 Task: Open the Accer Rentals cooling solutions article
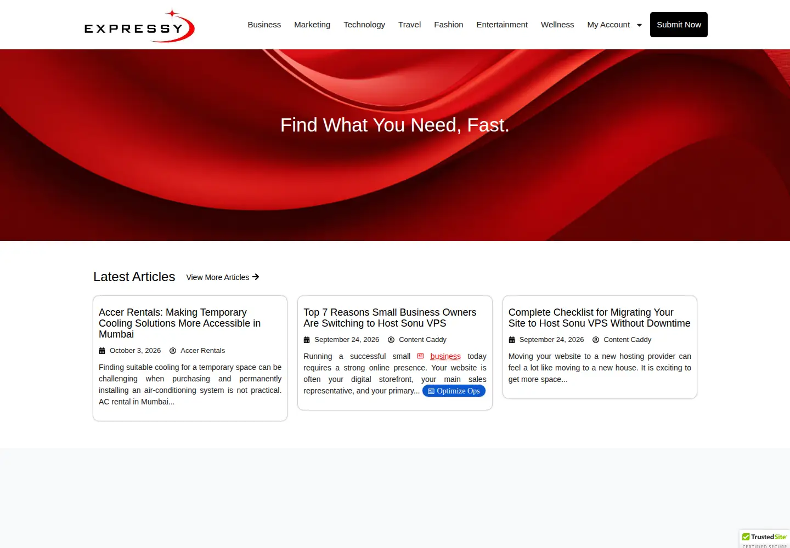(x=179, y=323)
